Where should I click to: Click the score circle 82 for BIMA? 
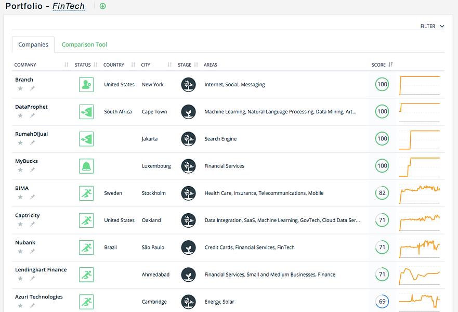(382, 193)
